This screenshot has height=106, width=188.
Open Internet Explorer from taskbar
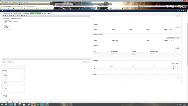pos(6,105)
